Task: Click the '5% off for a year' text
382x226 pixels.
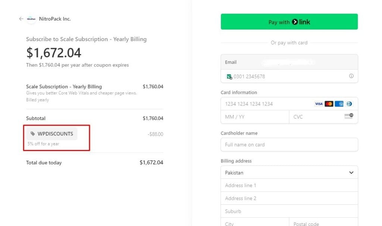Action: click(43, 144)
